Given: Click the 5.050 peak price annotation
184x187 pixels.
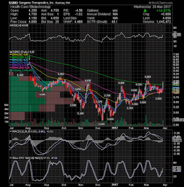Looking at the screenshot, I should 61,74.
